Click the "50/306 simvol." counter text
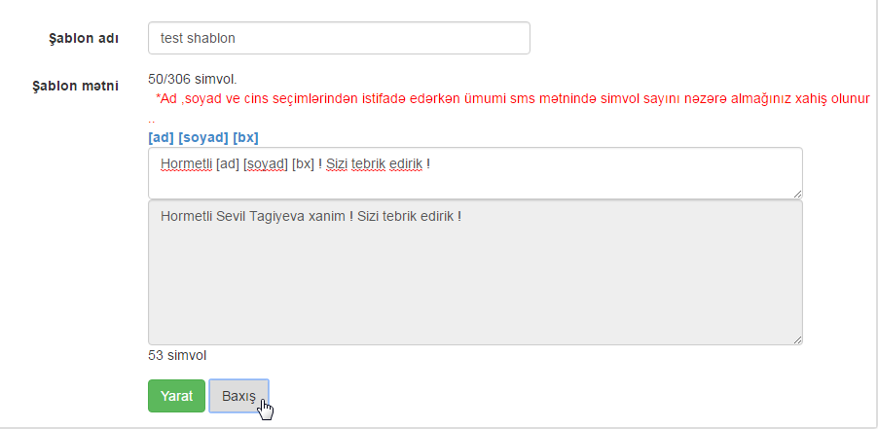This screenshot has width=878, height=429. pos(193,79)
